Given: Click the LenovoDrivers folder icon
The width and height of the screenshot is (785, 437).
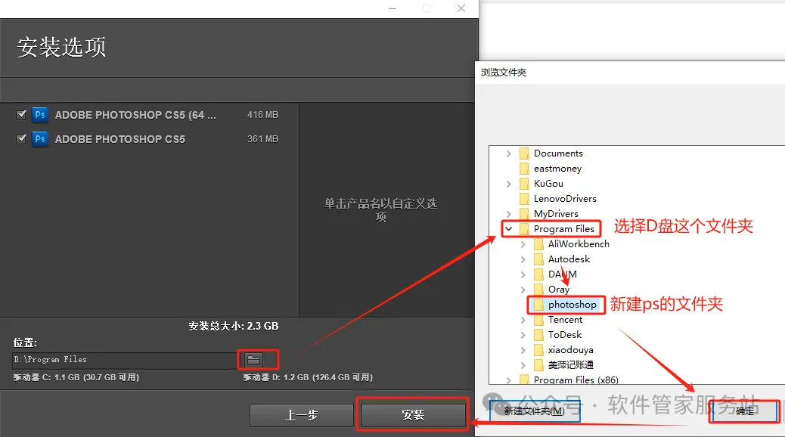Looking at the screenshot, I should click(525, 198).
